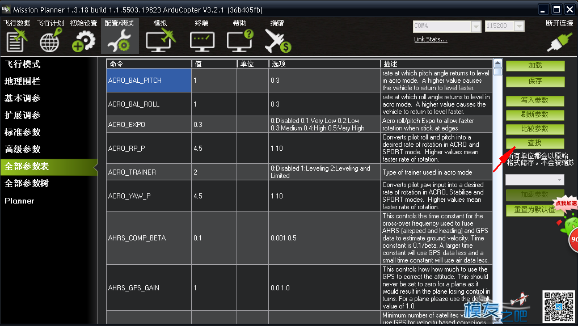
Task: Open the empty dropdown above 加载参数
Action: click(534, 180)
